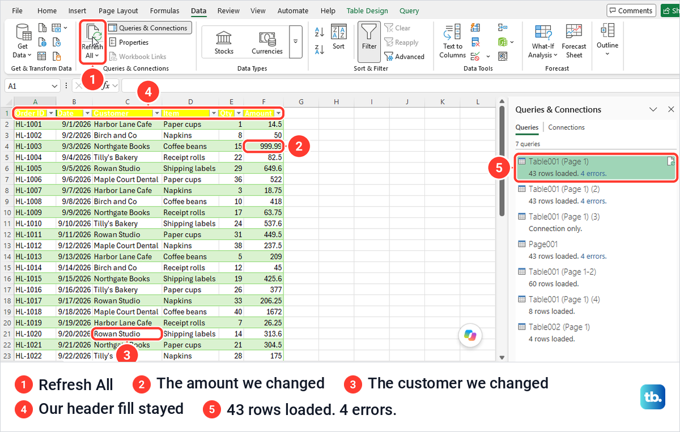
Task: Select the Currencies data type
Action: 267,42
